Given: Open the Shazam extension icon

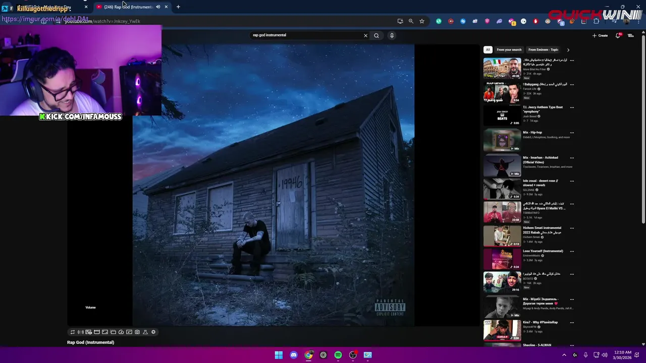Looking at the screenshot, I should 463,21.
